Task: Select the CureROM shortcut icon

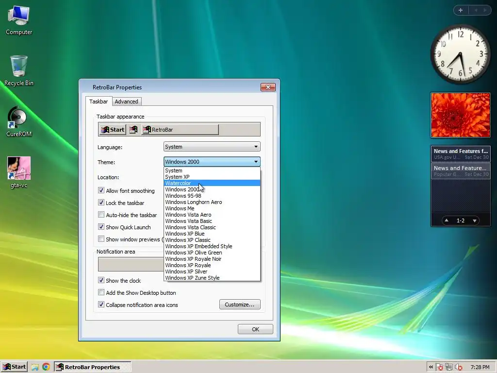Action: (19, 122)
